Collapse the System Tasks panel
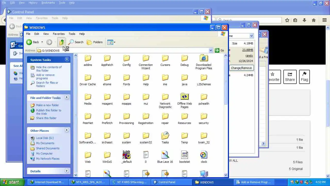Image resolution: width=330 pixels, height=186 pixels. 67,60
